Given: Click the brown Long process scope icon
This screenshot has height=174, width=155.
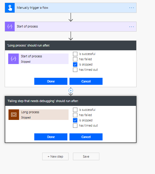Looking at the screenshot, I should 14,115.
